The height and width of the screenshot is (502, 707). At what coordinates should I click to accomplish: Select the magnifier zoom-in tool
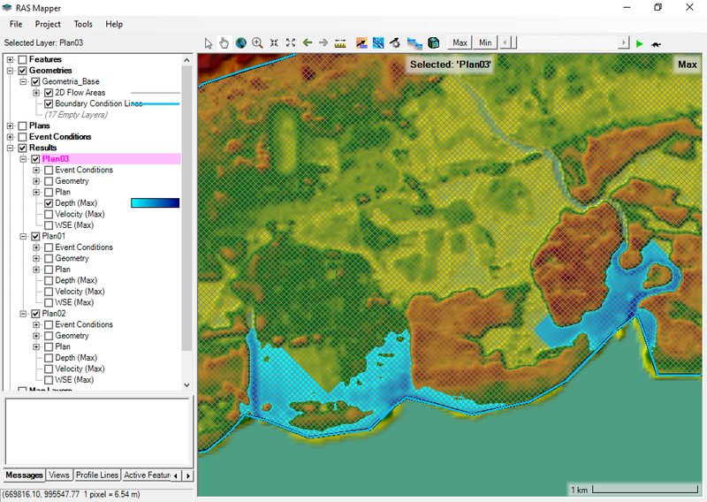point(257,42)
